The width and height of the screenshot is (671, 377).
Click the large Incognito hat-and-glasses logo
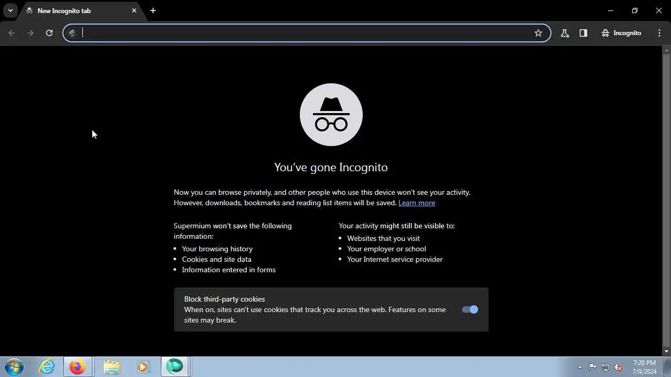point(331,115)
